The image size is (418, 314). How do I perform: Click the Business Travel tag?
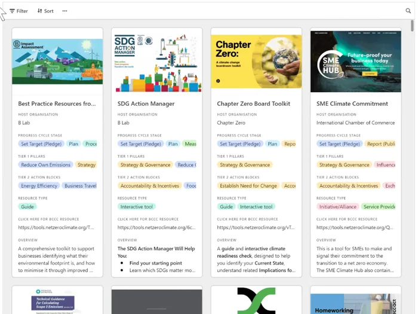pyautogui.click(x=79, y=186)
